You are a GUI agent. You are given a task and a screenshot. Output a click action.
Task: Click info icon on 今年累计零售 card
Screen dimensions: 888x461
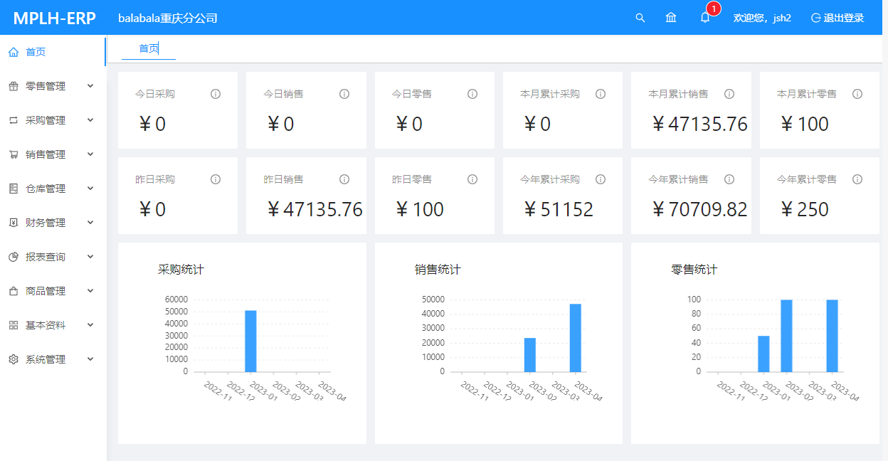coord(857,179)
